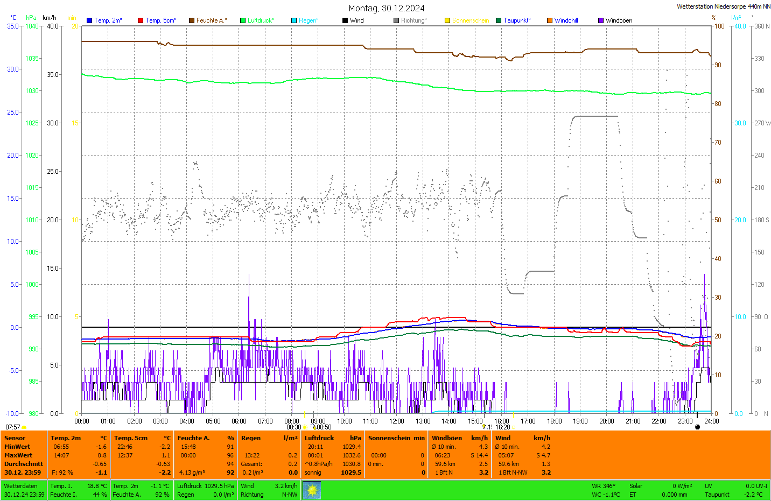Click the cyan Regen legend square
Viewport: 771px width, 501px height.
(294, 20)
